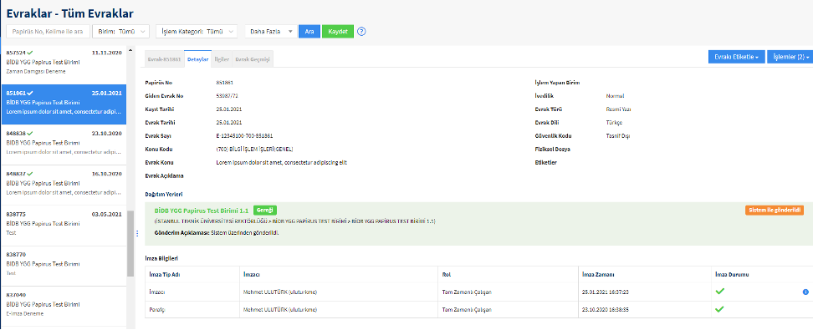Click the blue Ara search button
Viewport: 813px width, 330px height.
(x=309, y=31)
